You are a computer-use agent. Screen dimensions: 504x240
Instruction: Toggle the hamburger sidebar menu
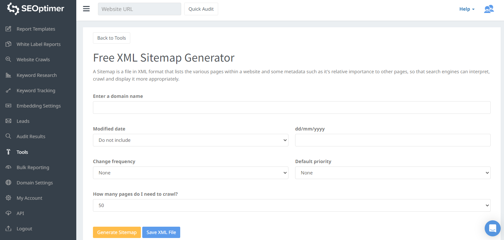click(86, 9)
